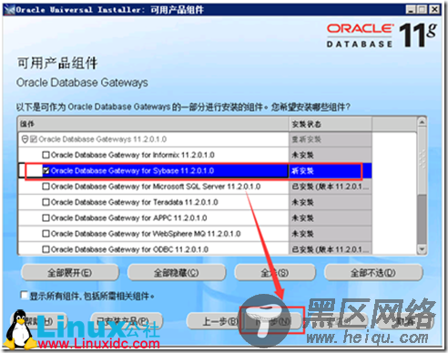Select the Gateway for APPC 11.2.0.1.0 row text
Image resolution: width=448 pixels, height=353 pixels.
click(x=129, y=217)
